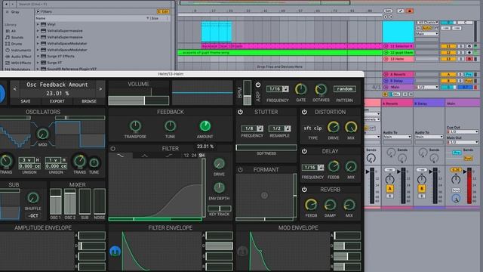Viewport: 483px width, 272px height.
Task: Click the Edit button in the browser
Action: pos(163,12)
